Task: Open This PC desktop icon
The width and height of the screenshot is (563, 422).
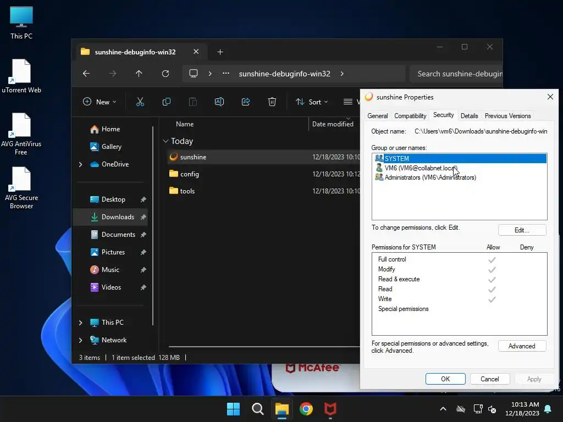Action: pos(21,23)
